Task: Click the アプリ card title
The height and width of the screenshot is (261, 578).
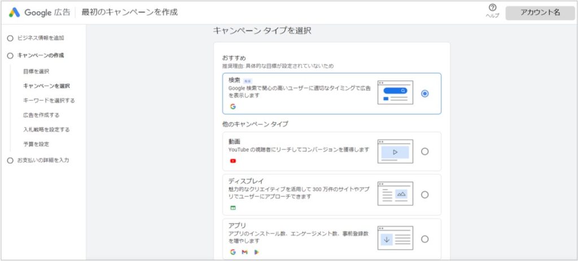Action: (x=237, y=226)
